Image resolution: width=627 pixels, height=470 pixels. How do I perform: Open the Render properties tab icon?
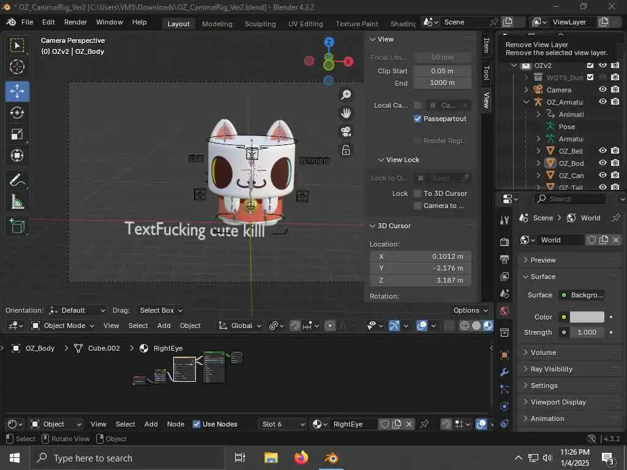(505, 242)
